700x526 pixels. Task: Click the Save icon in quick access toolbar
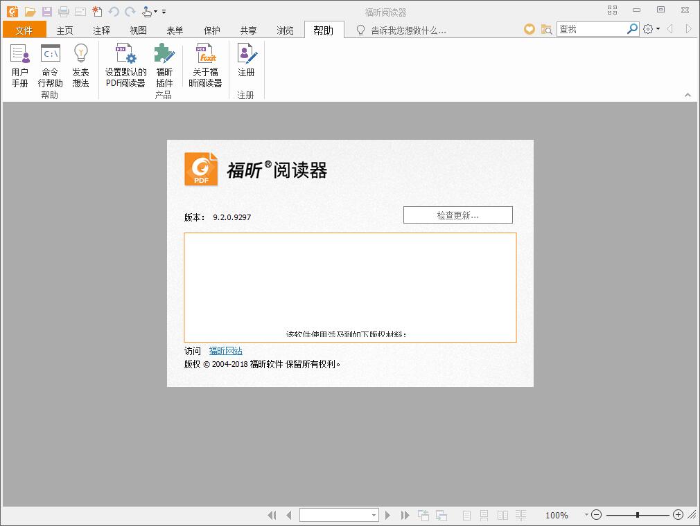point(46,10)
